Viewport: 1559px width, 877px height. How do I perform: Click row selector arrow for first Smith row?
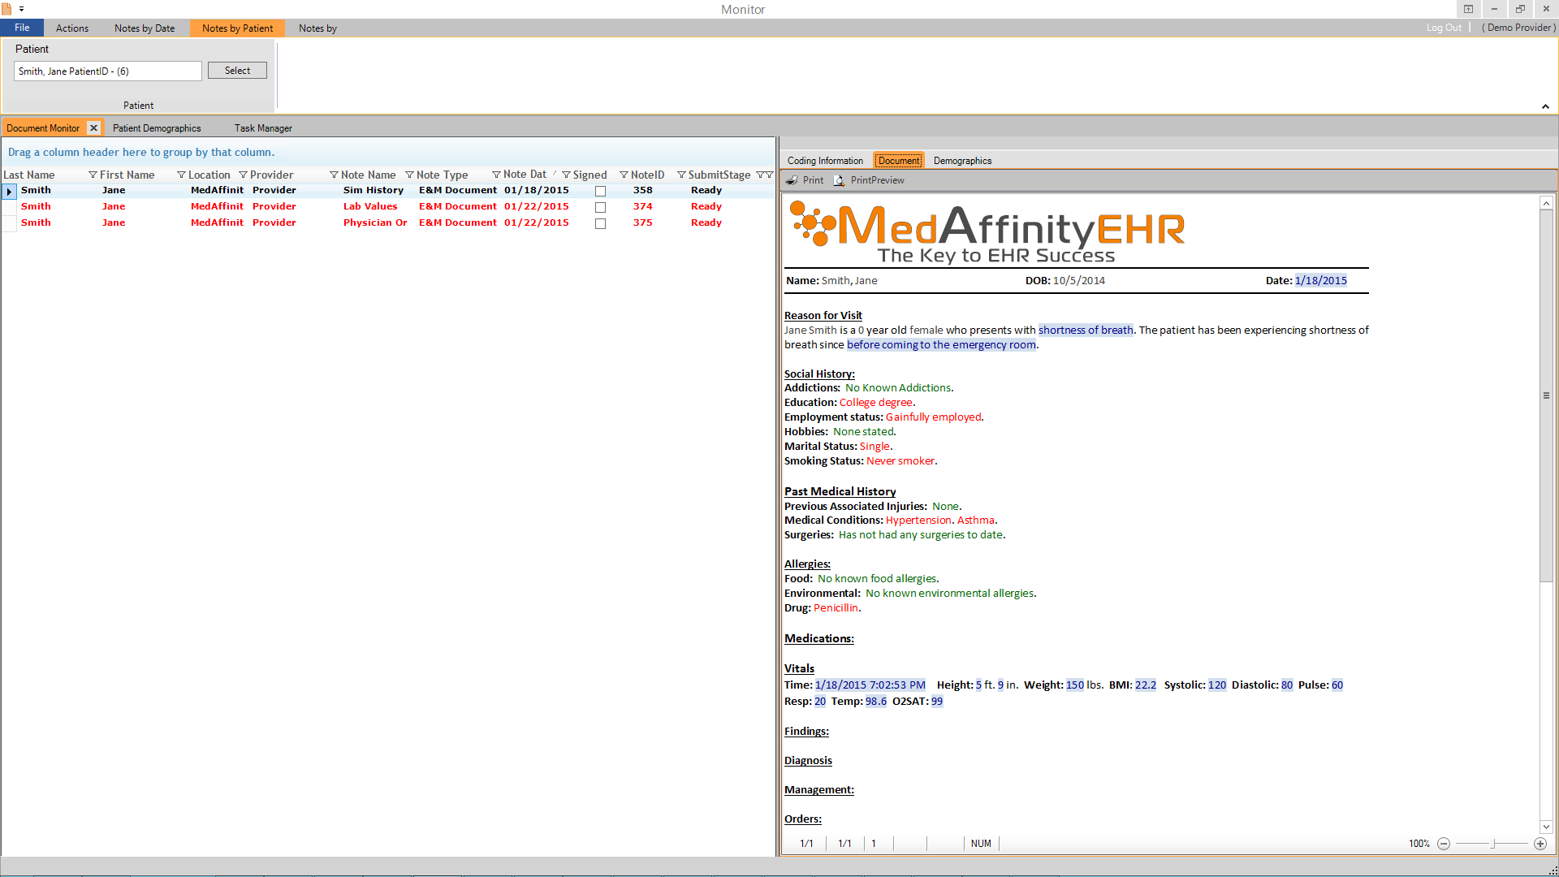click(9, 191)
